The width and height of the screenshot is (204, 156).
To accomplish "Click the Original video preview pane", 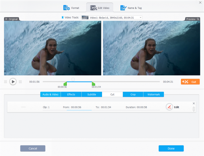I will [x=53, y=48].
